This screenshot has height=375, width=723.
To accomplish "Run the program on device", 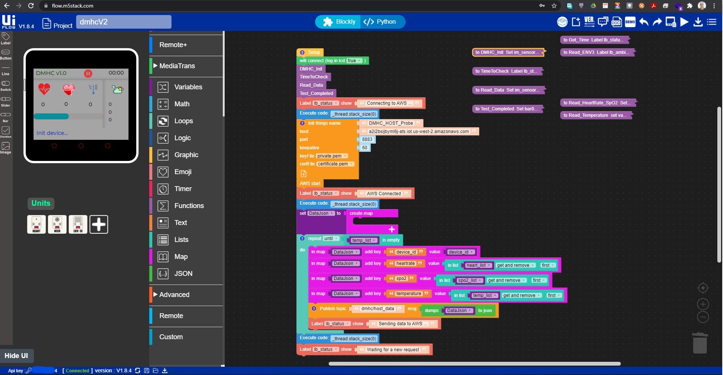I will pos(684,22).
